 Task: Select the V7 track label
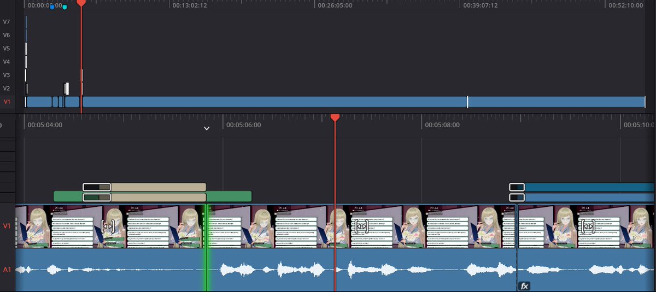(x=7, y=22)
